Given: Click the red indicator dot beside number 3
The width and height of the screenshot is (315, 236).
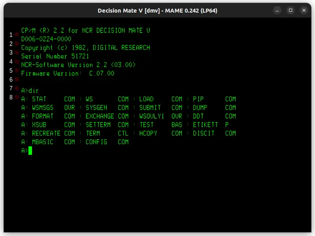Looking at the screenshot, I should [x=17, y=53].
